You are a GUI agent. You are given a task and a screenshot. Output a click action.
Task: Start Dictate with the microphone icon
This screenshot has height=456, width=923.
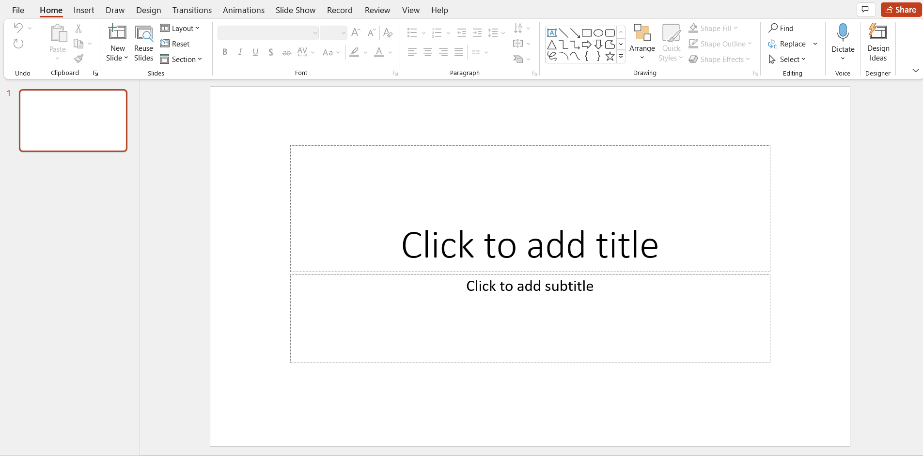(x=843, y=33)
